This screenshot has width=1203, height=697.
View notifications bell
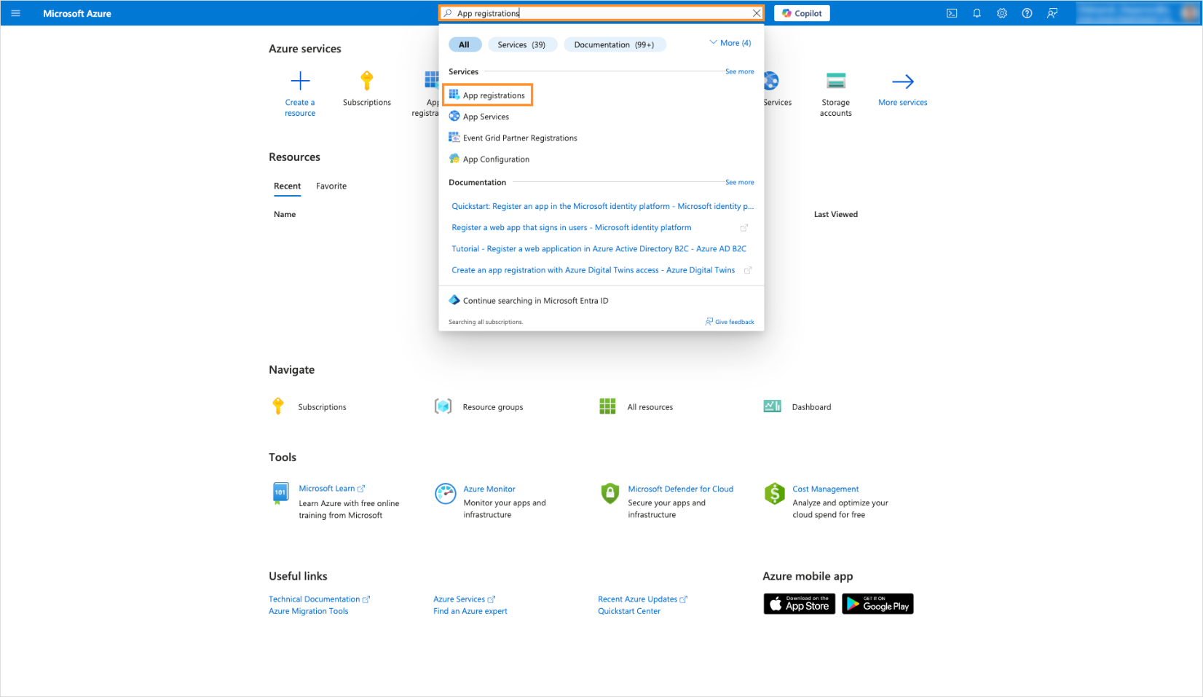point(977,12)
